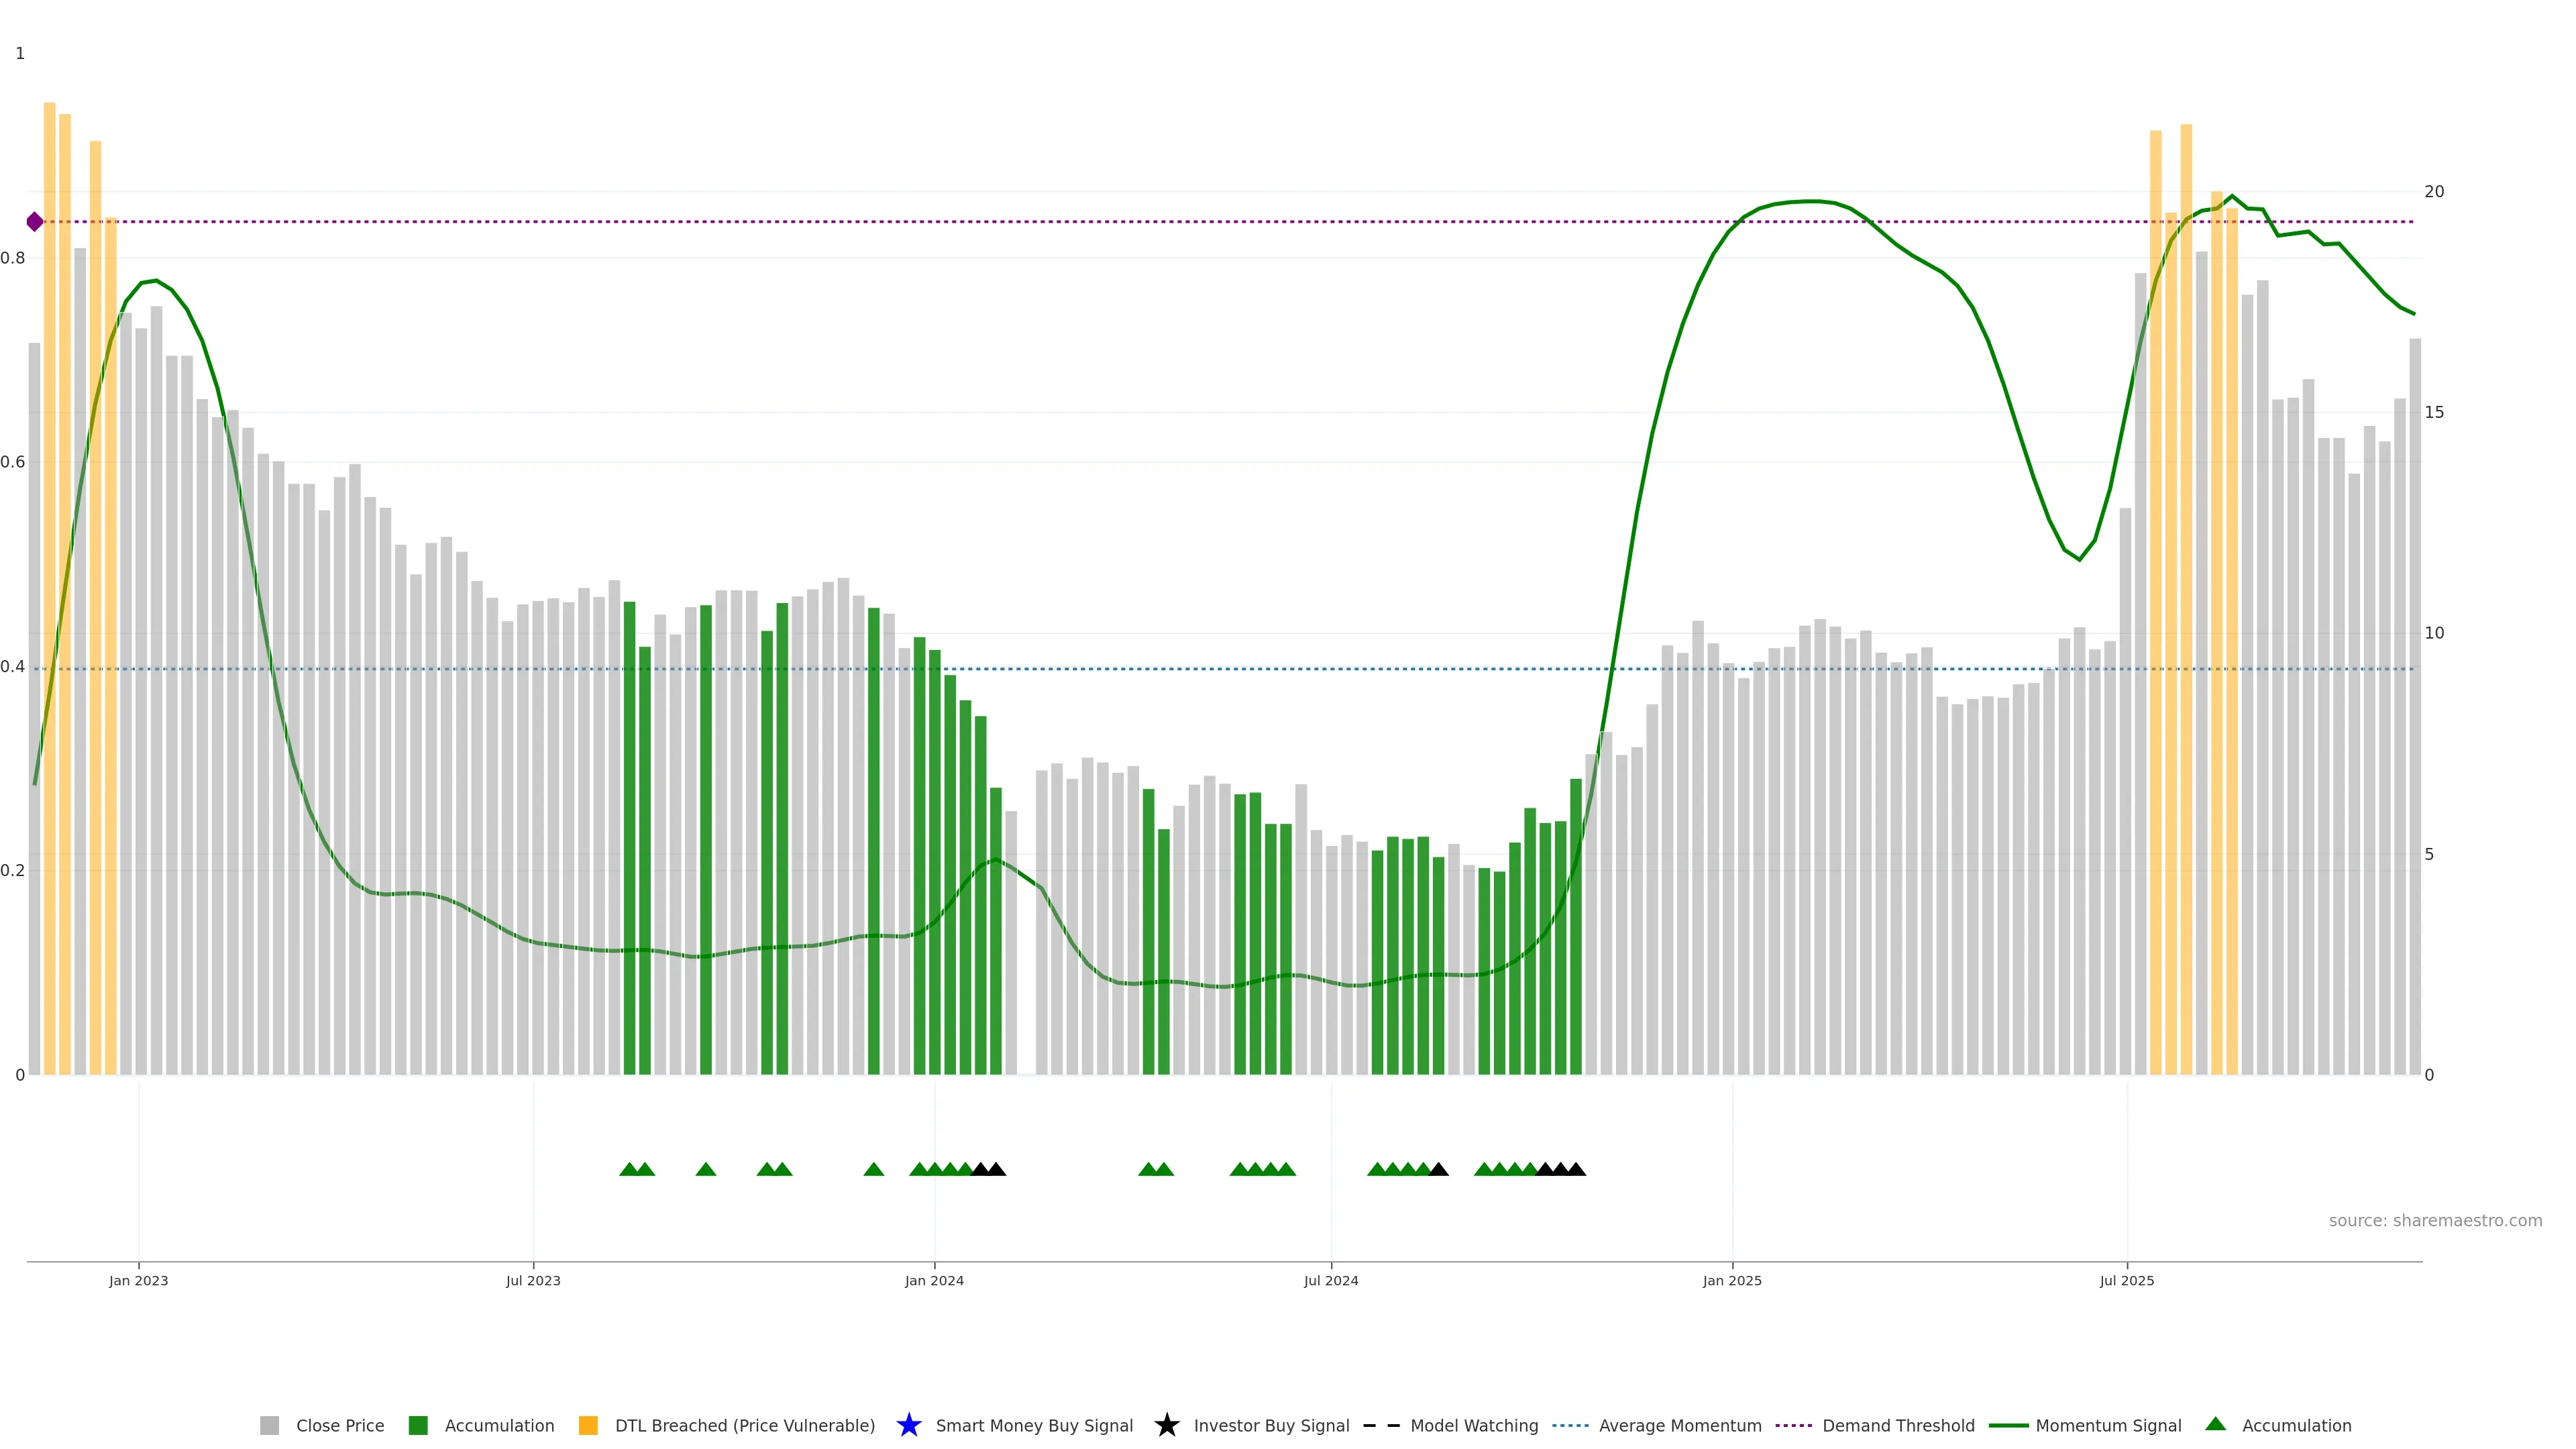Viewport: 2576px width, 1449px height.
Task: Click the purple diamond Demand Threshold marker
Action: point(35,222)
